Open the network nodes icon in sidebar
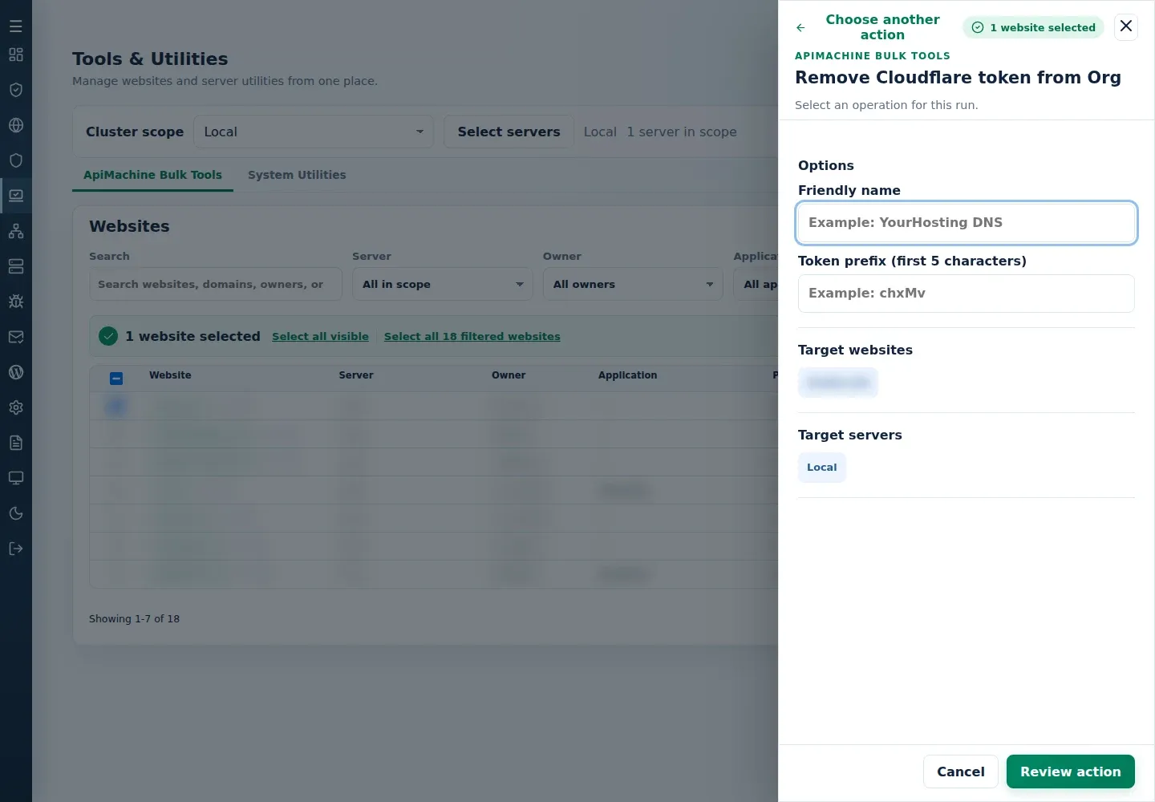 coord(16,231)
